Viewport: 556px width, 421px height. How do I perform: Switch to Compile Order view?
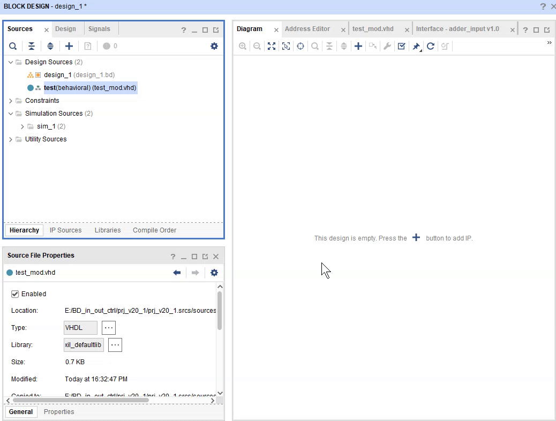pyautogui.click(x=155, y=230)
